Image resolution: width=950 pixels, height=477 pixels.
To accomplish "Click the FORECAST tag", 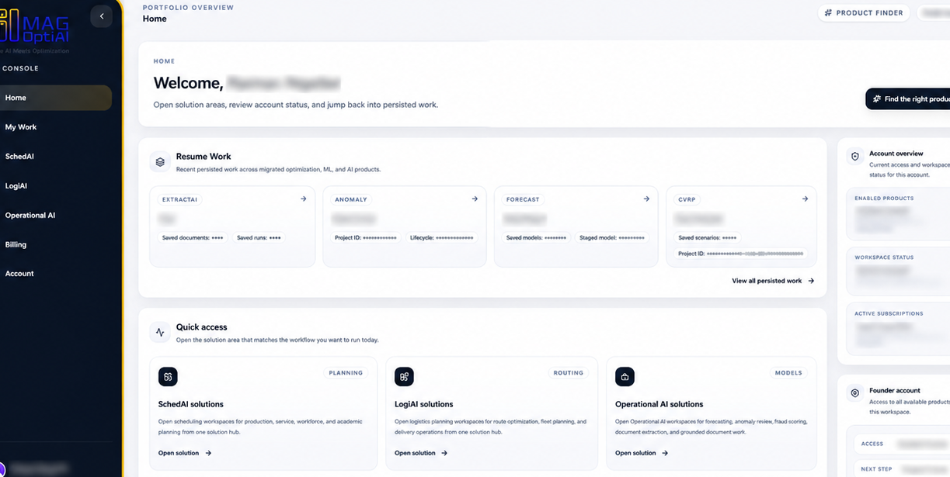I will click(523, 199).
